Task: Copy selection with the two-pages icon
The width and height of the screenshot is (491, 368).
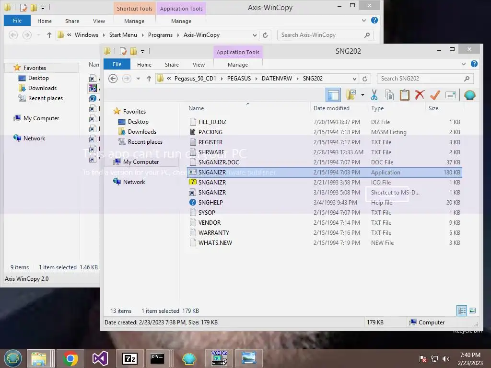Action: coord(389,95)
